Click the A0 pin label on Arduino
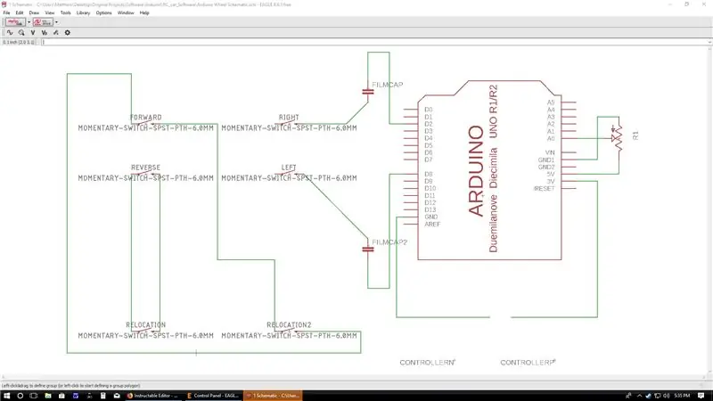 coord(551,138)
